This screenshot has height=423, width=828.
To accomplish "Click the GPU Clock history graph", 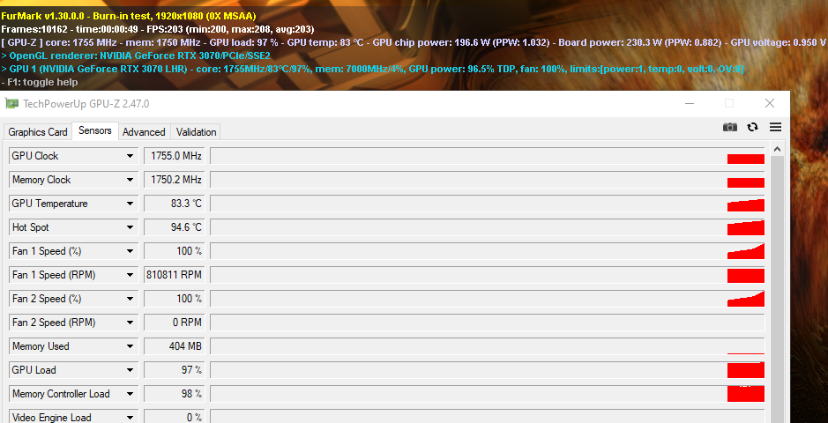I will click(488, 156).
